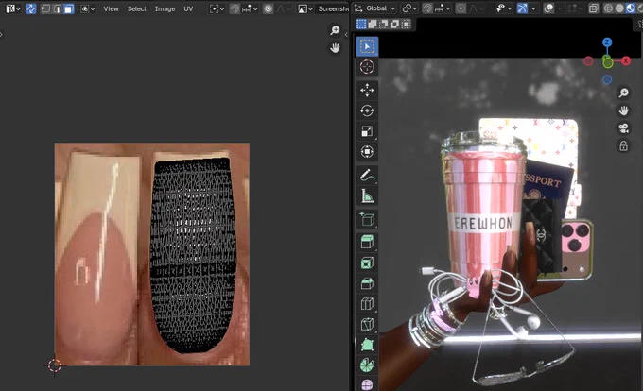Open sticky selection mode dropdown
This screenshot has width=643, height=391.
(88, 8)
